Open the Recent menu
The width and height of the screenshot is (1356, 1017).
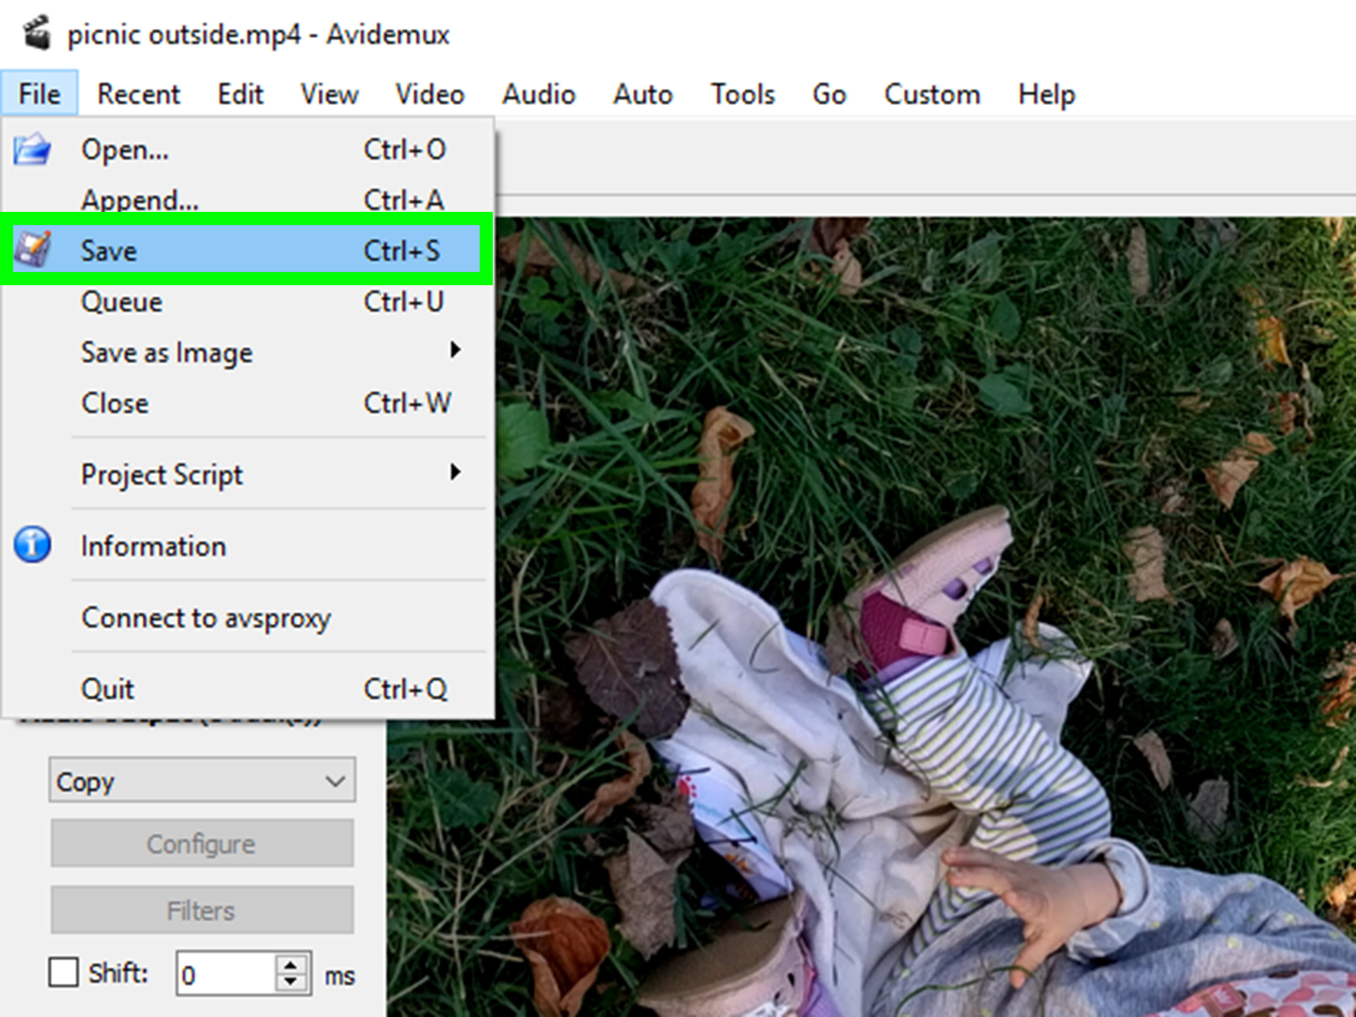(x=139, y=94)
